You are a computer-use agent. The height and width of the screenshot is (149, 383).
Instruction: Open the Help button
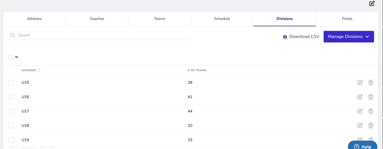362,146
